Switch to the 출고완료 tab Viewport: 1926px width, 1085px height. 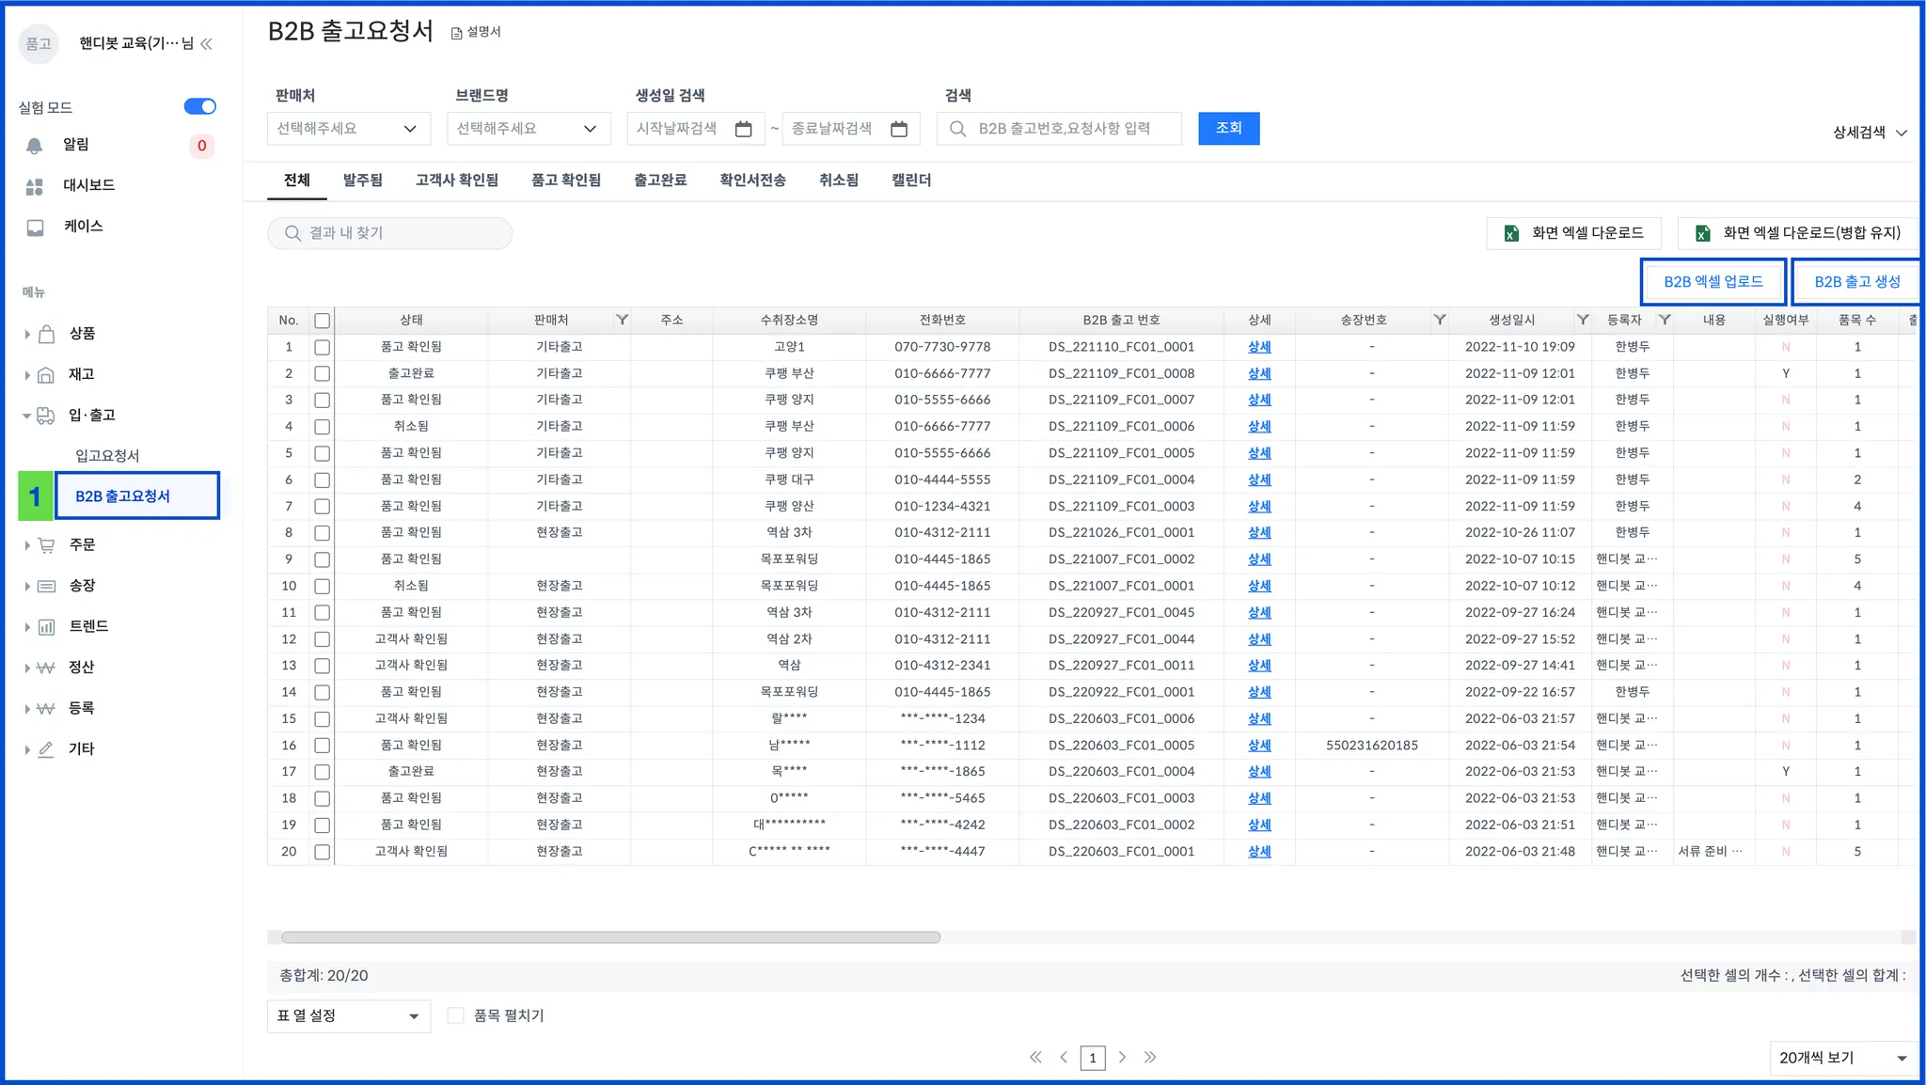point(659,181)
